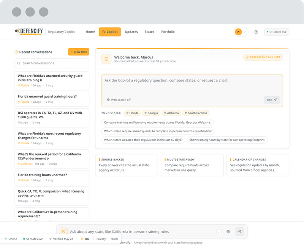Choose 'Which states updated their regulations' suggestion
Viewport: 304px width, 248px height.
coord(143,140)
